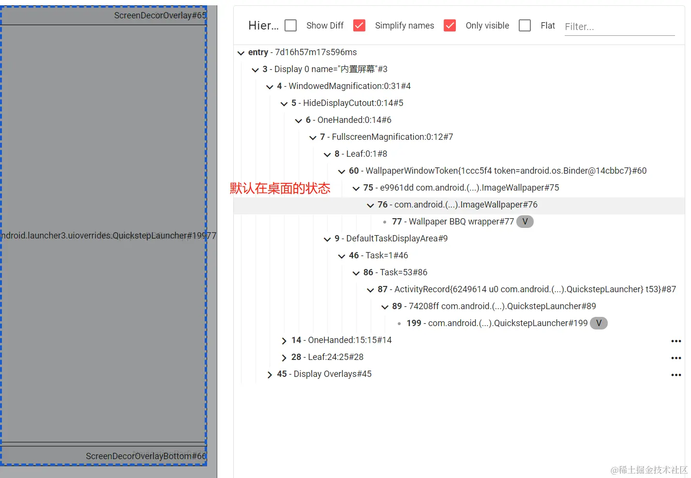Enable the Show Diff checkbox

pyautogui.click(x=290, y=25)
